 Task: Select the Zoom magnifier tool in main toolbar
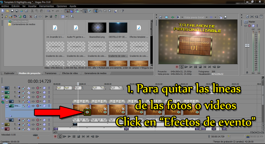[x=110, y=11]
